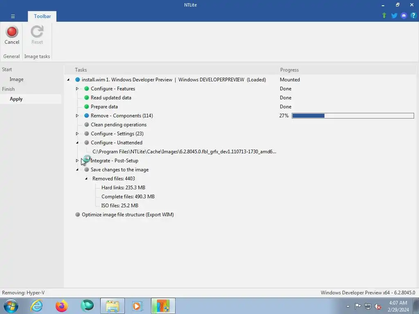419x314 pixels.
Task: Open the Twitter link icon
Action: [x=394, y=16]
